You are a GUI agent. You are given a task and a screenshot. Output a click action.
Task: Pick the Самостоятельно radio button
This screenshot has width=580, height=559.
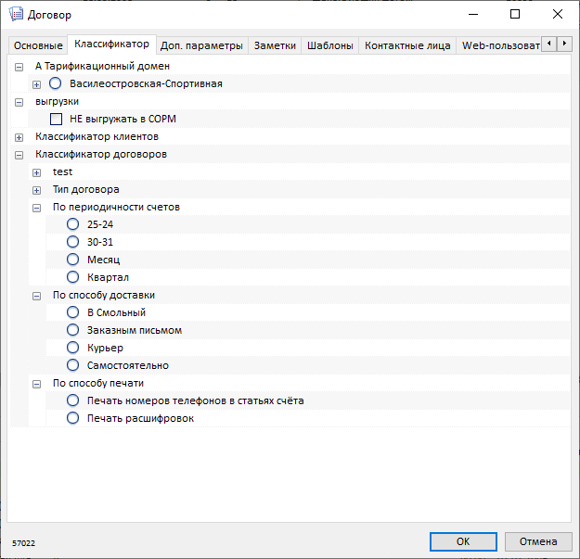[73, 365]
